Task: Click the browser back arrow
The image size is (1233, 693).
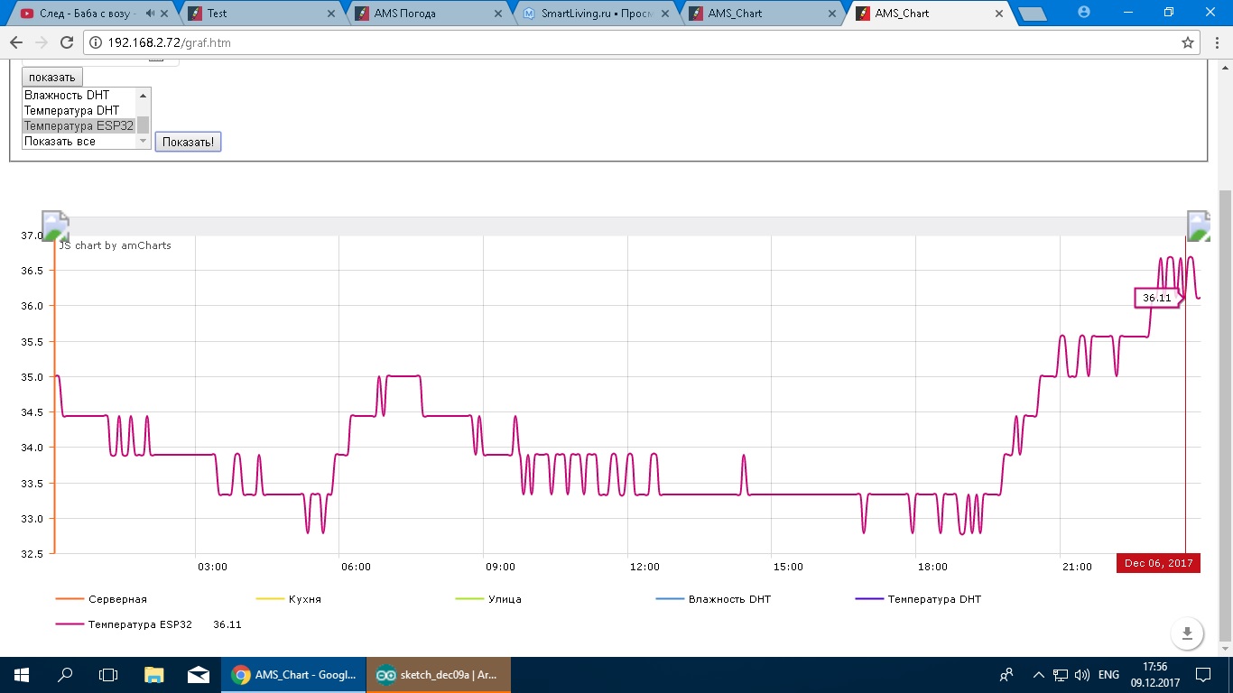Action: click(16, 42)
